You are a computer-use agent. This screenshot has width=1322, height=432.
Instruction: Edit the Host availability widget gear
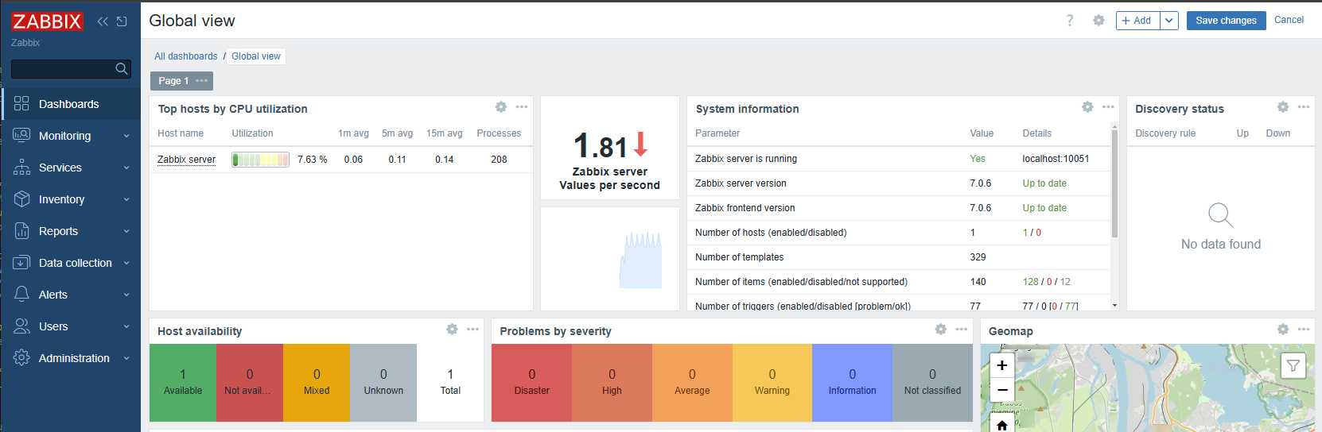[452, 329]
